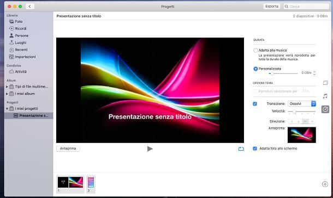Toggle Adatta foto allo schermo checkbox
Image resolution: width=333 pixels, height=198 pixels.
(255, 148)
